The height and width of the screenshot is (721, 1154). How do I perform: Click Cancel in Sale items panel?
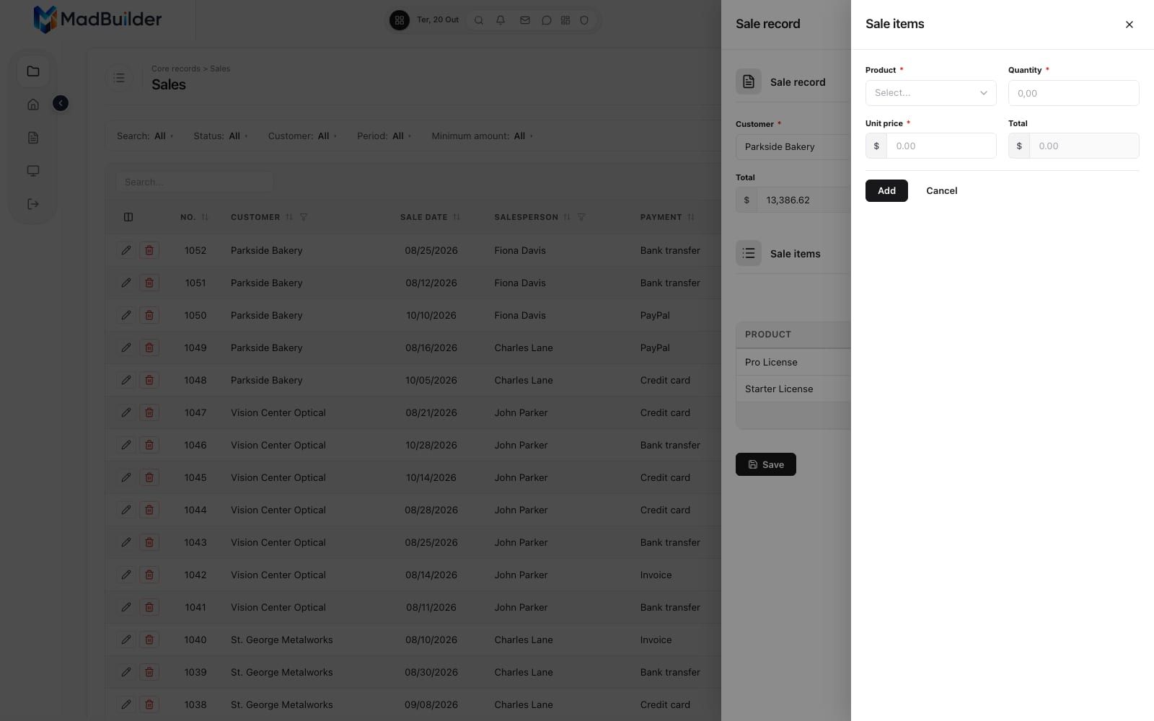click(x=941, y=190)
